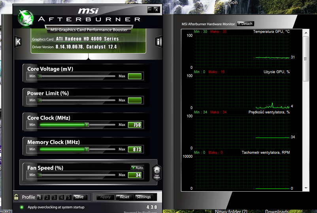Select profile slot 3

tap(54, 197)
